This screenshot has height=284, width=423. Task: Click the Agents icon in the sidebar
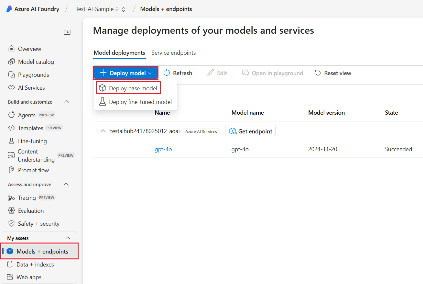11,115
